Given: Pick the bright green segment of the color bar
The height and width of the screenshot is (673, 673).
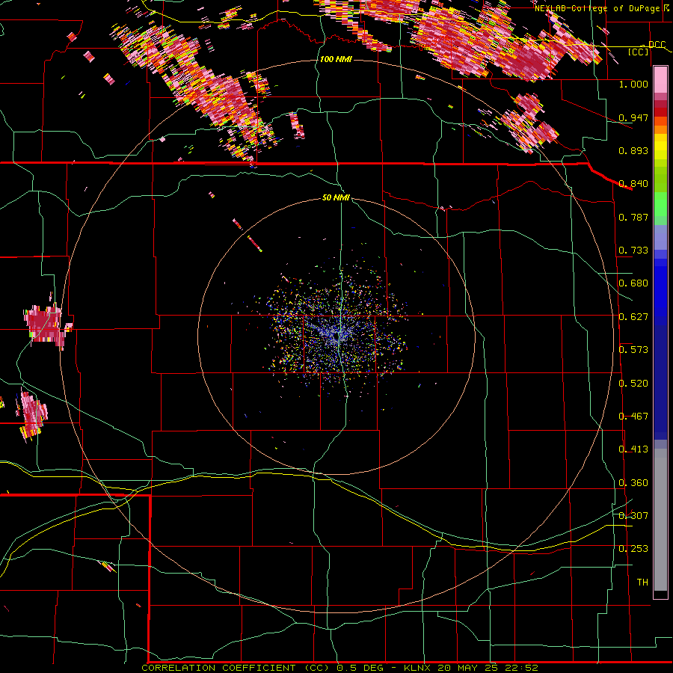Looking at the screenshot, I should pyautogui.click(x=660, y=204).
